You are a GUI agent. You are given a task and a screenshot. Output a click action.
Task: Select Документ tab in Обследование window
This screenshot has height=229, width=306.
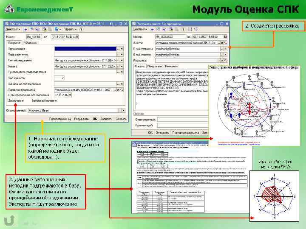14,43
